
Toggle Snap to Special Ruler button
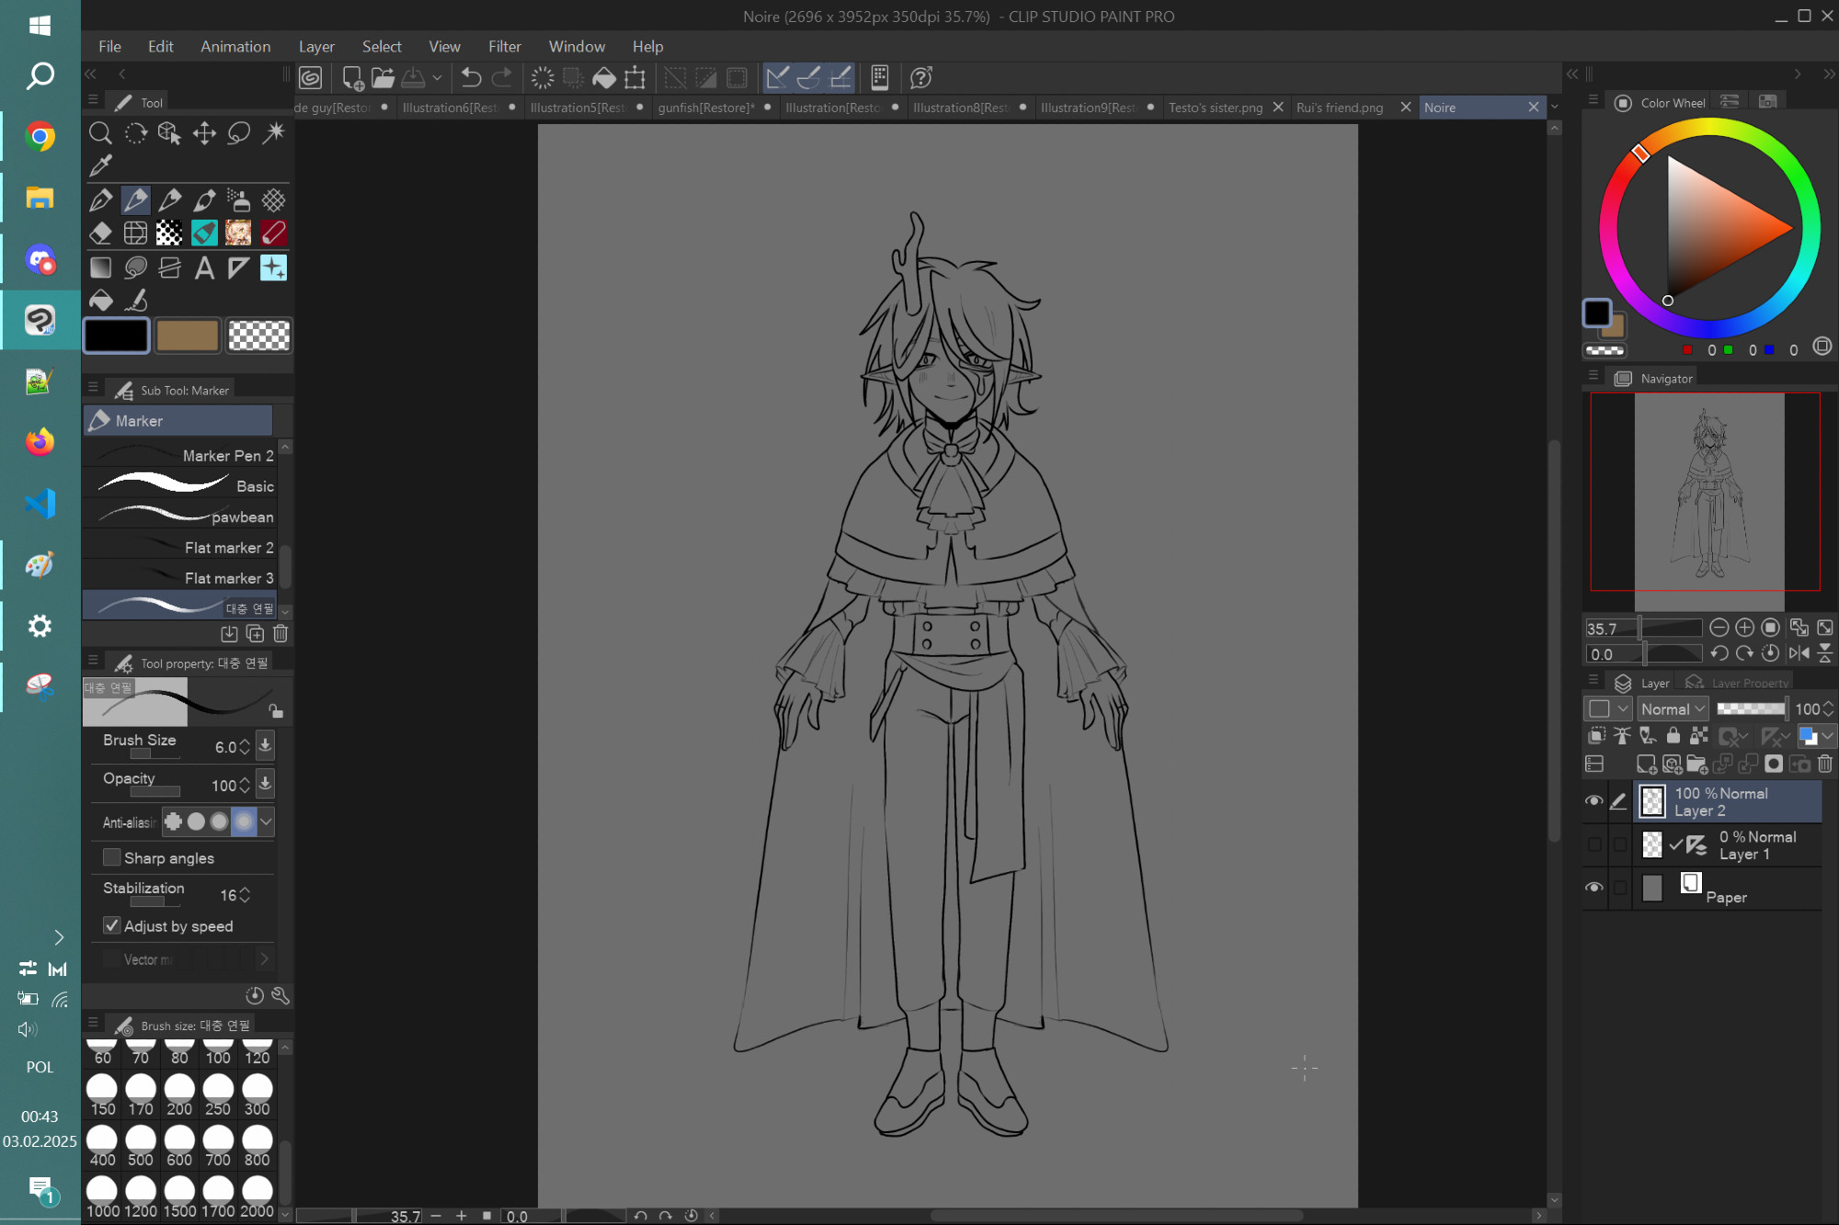pyautogui.click(x=809, y=78)
